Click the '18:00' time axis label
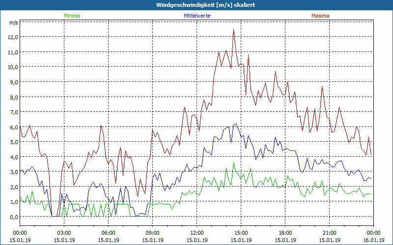Image resolution: width=393 pixels, height=245 pixels. 285,233
